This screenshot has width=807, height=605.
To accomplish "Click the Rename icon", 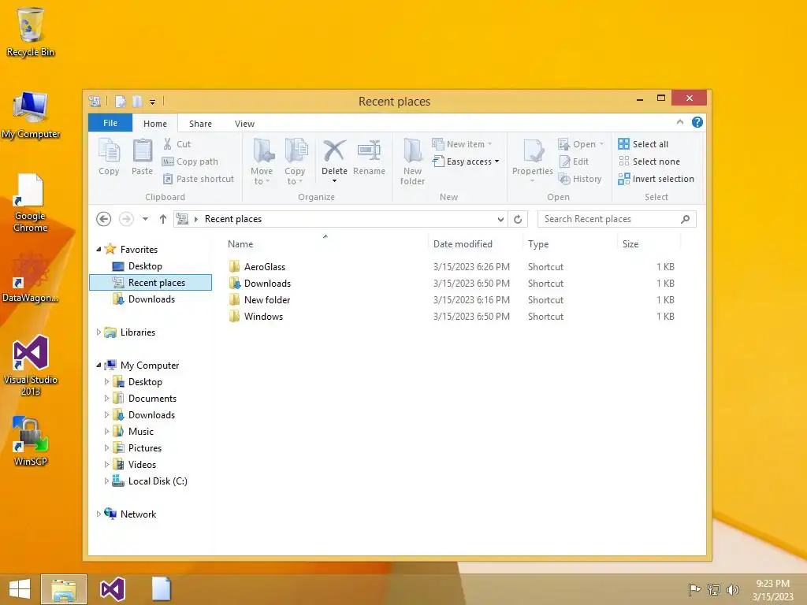I will pyautogui.click(x=369, y=151).
